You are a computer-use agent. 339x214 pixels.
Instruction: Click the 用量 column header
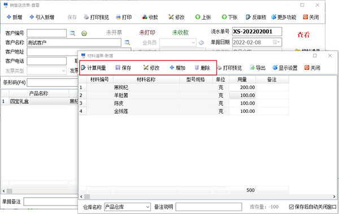(242, 80)
